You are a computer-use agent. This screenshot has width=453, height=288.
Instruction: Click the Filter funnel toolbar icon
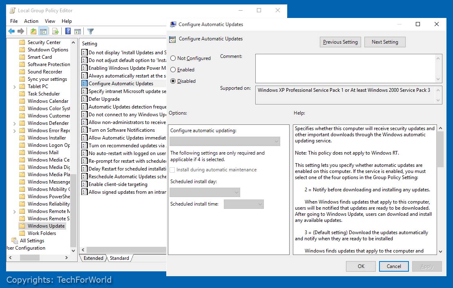[90, 31]
